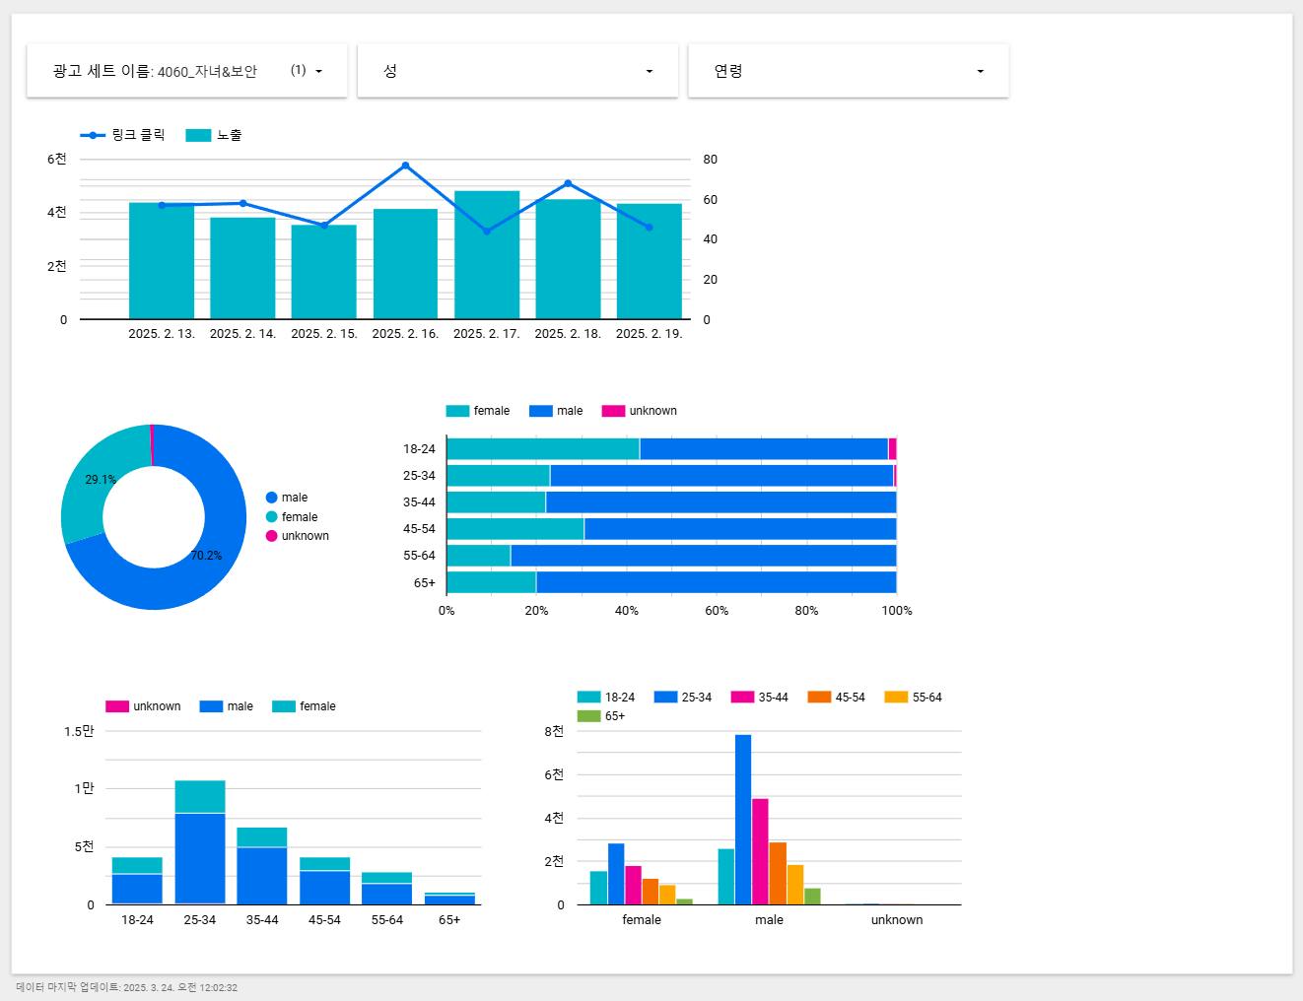The height and width of the screenshot is (1001, 1303).
Task: Select the 노출 bar for 2025. 2. 16.
Action: (405, 264)
